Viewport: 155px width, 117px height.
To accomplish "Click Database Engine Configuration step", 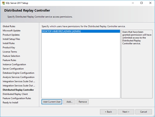I will click(x=19, y=73).
